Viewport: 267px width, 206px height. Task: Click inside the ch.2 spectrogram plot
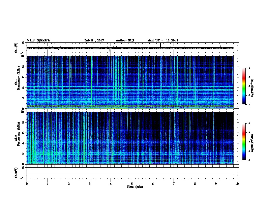pyautogui.click(x=130, y=138)
